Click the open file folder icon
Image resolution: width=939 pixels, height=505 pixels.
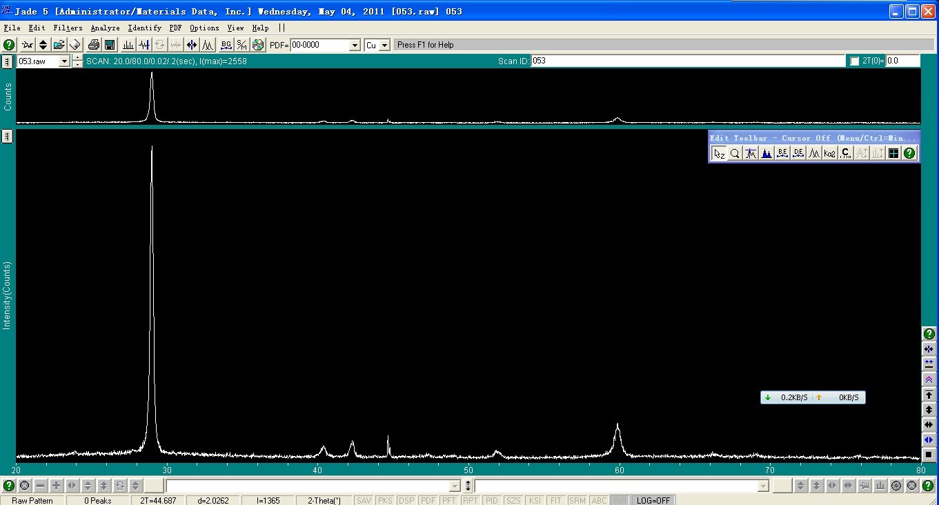(59, 45)
